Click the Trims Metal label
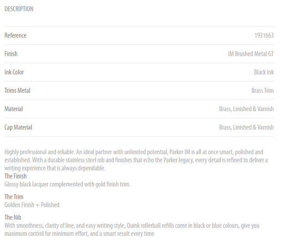Image resolution: width=285 pixels, height=243 pixels. pos(17,91)
